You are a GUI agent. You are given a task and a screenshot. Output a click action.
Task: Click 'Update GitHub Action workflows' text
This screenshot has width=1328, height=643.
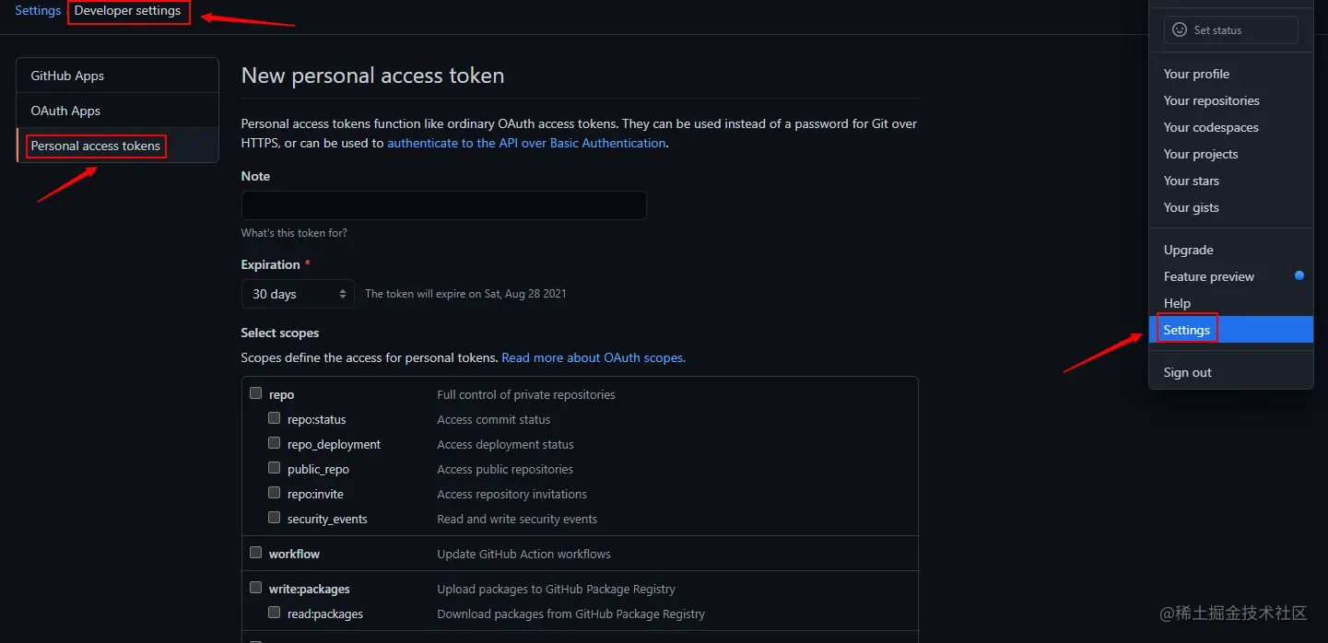point(524,554)
